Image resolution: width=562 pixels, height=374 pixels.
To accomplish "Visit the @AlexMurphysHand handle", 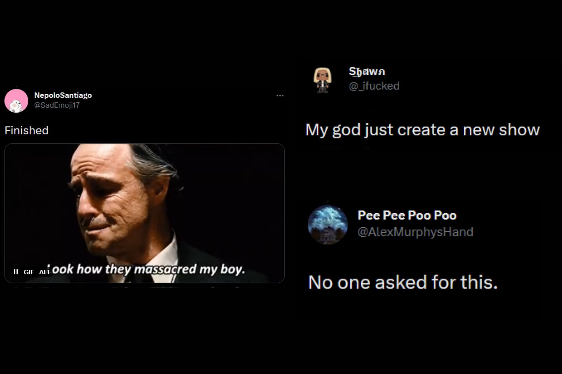I will click(415, 232).
